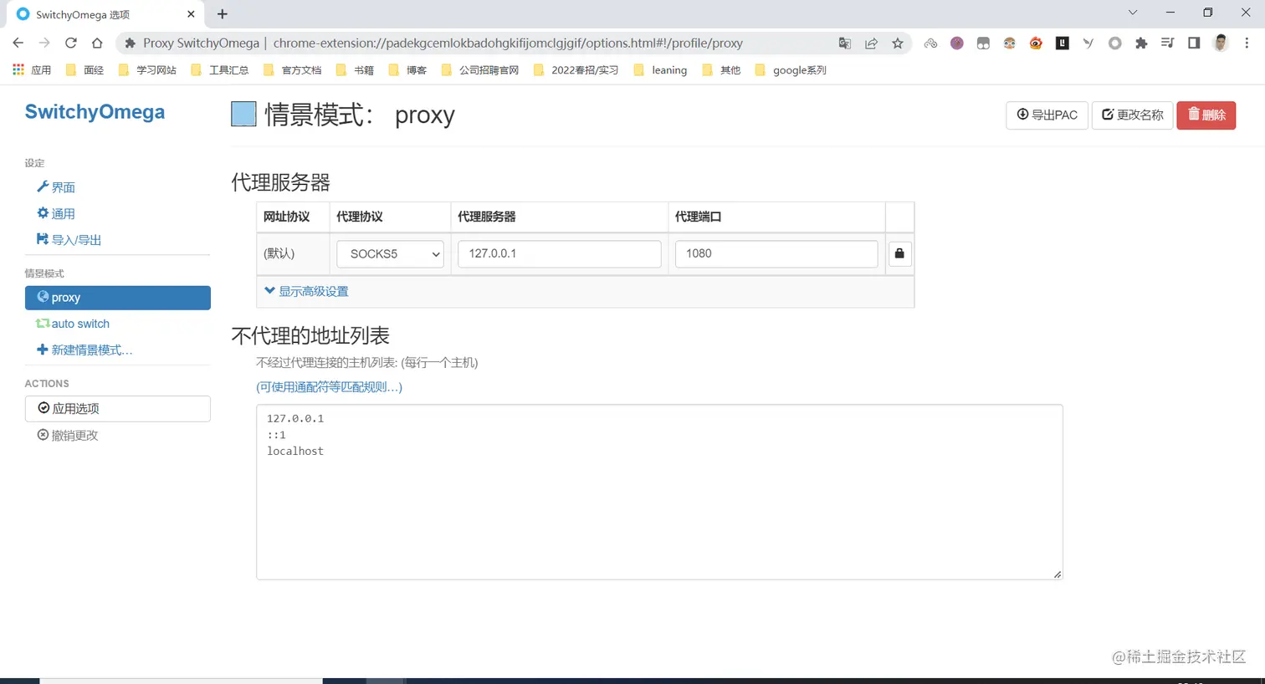Open the tab search chevron
The image size is (1265, 684).
coord(1133,13)
